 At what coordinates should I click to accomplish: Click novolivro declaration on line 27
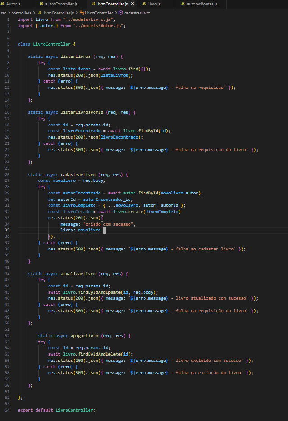[64, 180]
